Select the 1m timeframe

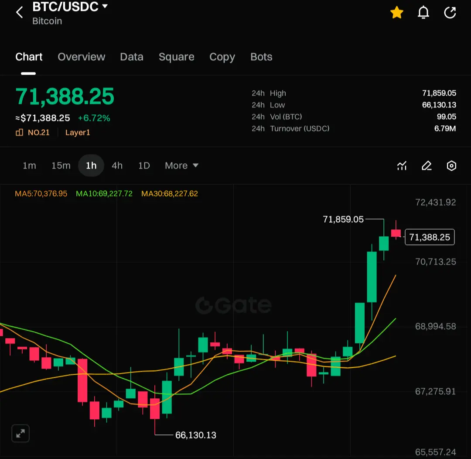click(x=30, y=166)
